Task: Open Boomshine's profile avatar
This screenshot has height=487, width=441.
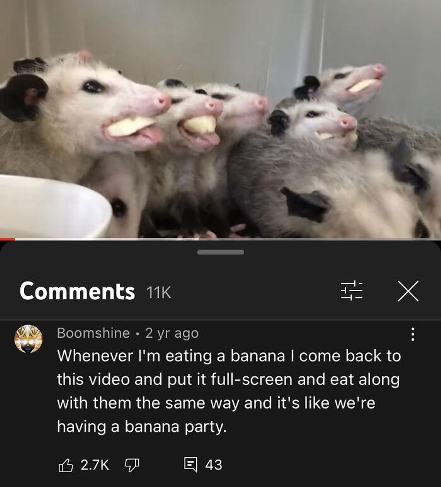Action: [x=29, y=339]
